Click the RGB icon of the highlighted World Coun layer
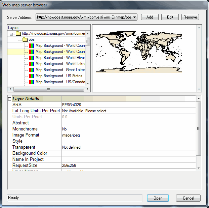Image resolution: width=209 pixels, height=208 pixels. 32,52
